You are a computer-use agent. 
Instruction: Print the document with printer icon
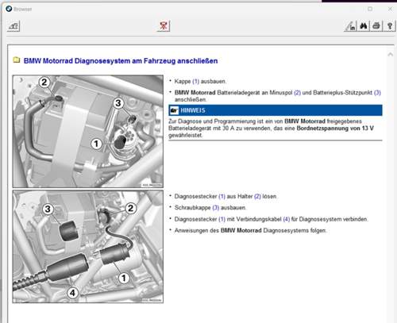pyautogui.click(x=376, y=26)
